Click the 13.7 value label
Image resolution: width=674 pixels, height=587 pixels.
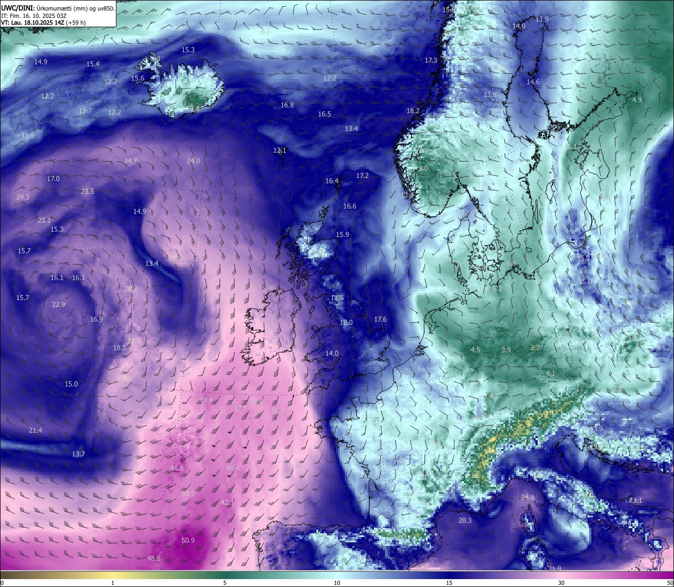click(78, 454)
